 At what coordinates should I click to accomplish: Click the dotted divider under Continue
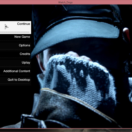[15, 32]
